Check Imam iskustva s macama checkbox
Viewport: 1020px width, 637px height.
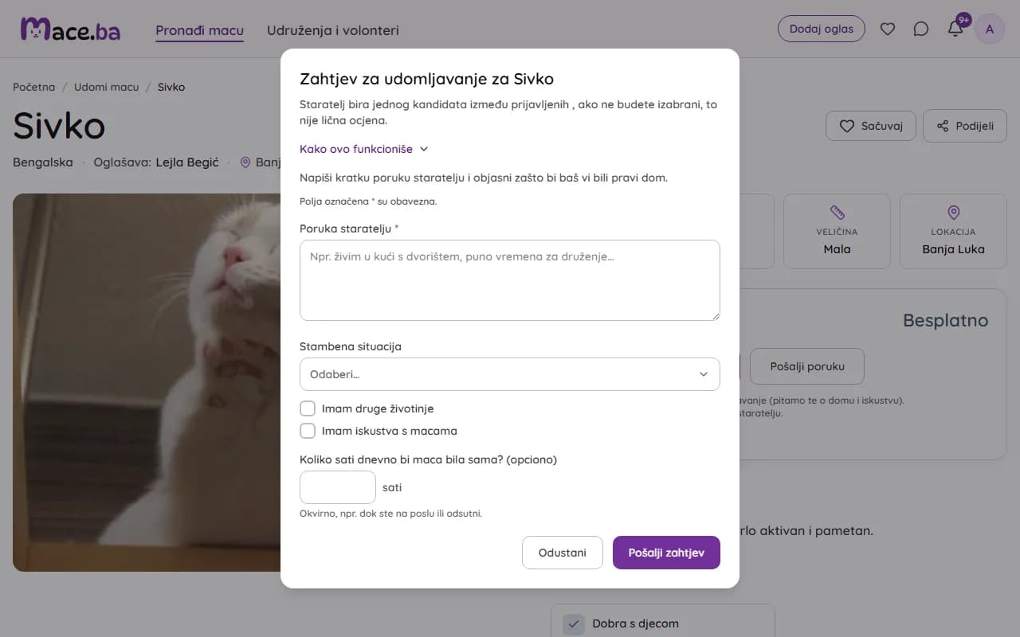click(308, 431)
